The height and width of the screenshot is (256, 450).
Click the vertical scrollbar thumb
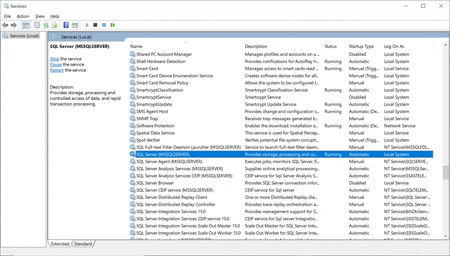pyautogui.click(x=446, y=173)
